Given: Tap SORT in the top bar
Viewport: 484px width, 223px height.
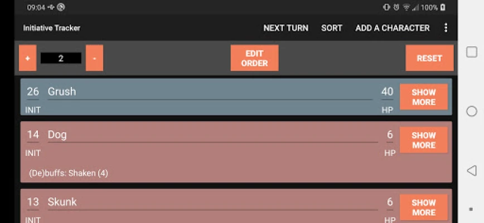Looking at the screenshot, I should click(x=332, y=28).
